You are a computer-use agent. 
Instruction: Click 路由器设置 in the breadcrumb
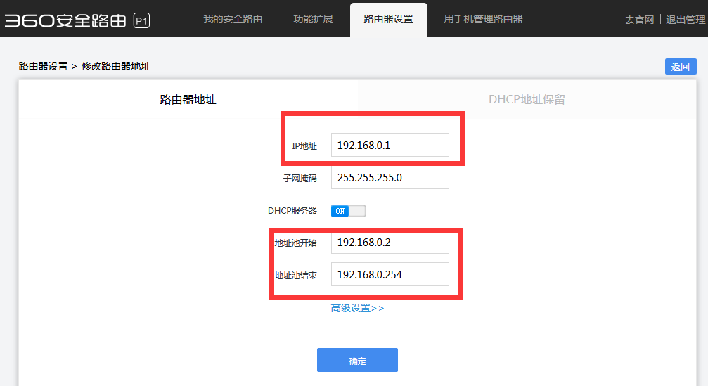pos(44,66)
